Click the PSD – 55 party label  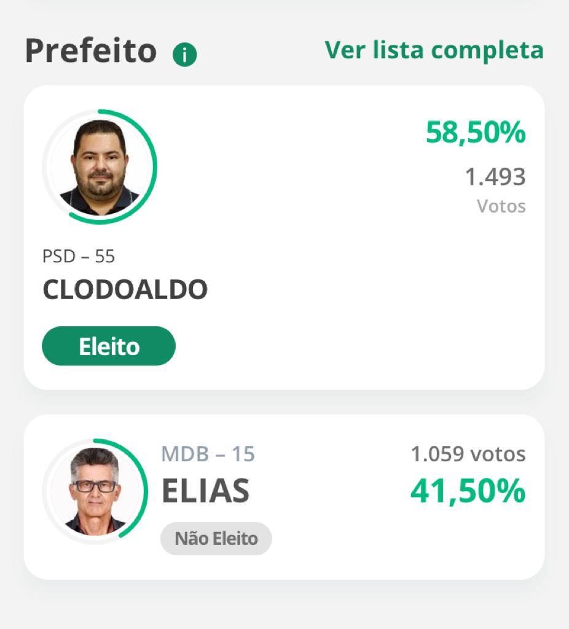click(79, 256)
